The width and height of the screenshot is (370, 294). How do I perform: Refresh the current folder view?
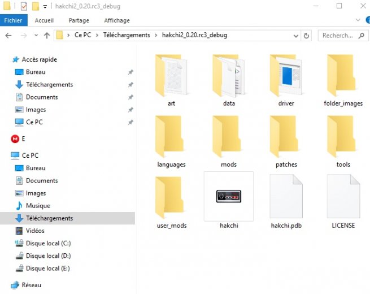[x=307, y=35]
